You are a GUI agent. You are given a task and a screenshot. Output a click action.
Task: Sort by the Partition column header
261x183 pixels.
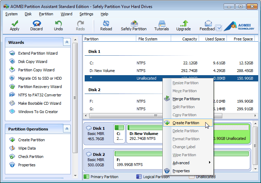[109, 39]
